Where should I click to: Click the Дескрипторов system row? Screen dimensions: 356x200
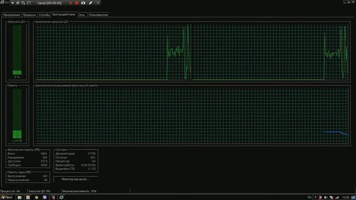(x=76, y=153)
